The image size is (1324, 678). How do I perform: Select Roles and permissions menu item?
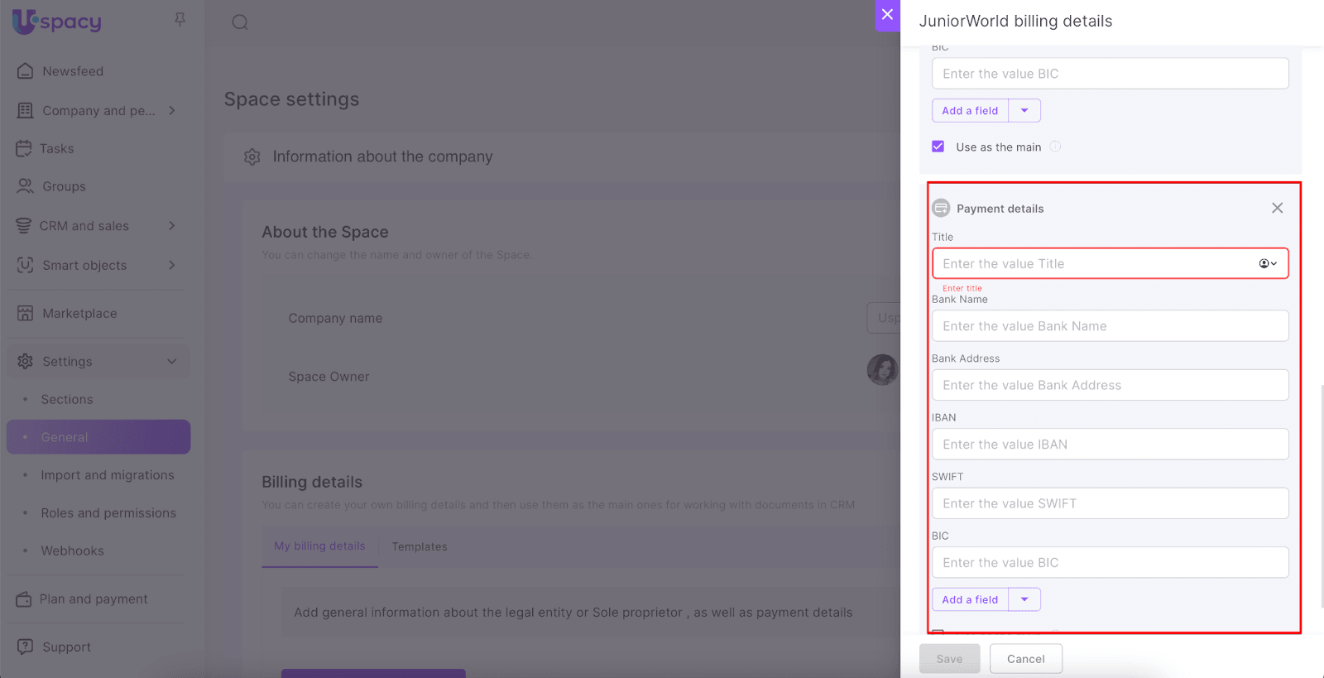click(108, 513)
